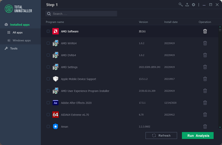Click the Refresh button
222x145 pixels.
tap(161, 136)
